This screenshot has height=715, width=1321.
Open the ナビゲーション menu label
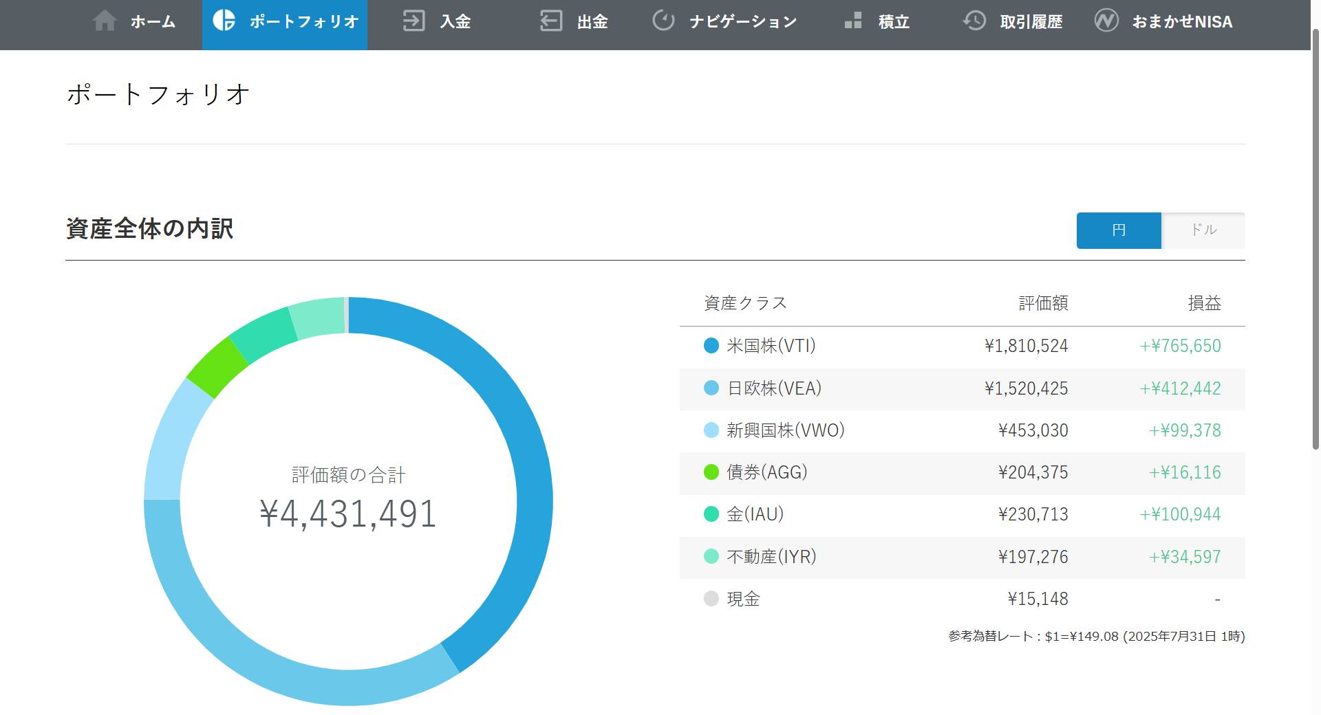point(743,22)
